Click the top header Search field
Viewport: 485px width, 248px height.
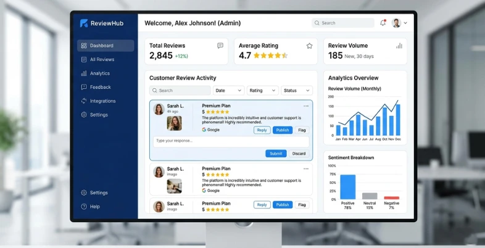342,23
